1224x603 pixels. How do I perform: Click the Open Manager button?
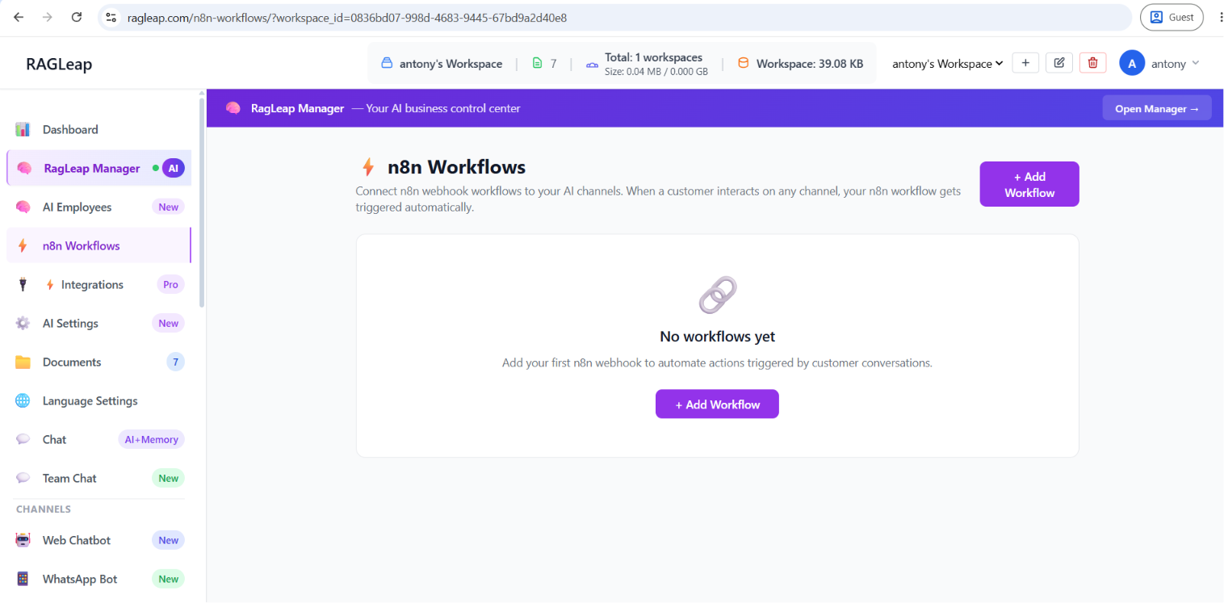click(x=1157, y=108)
